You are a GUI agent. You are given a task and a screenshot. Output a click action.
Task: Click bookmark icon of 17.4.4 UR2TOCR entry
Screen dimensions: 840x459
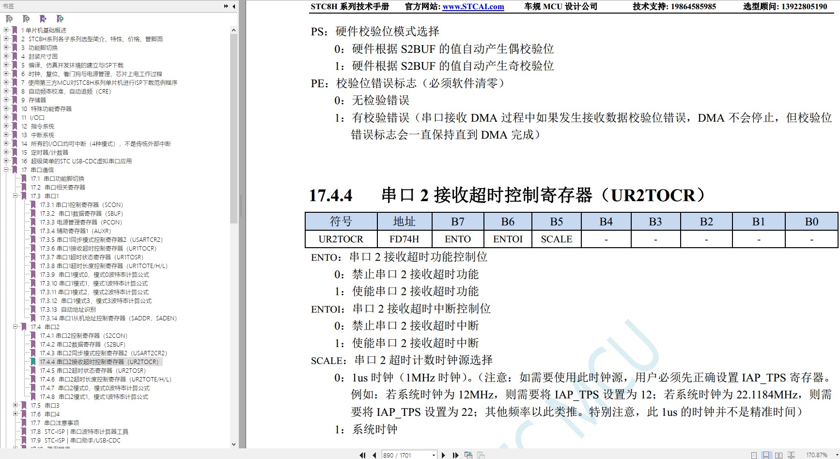coord(33,362)
